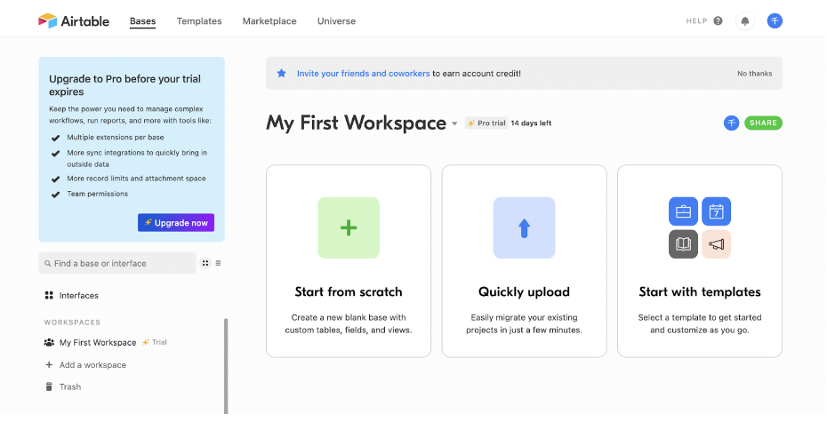Click the calendar template icon
Viewport: 827px width, 430px height.
coord(716,211)
